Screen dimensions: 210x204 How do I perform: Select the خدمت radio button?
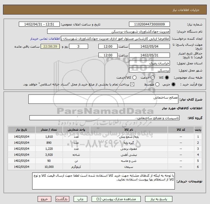coord(153,77)
